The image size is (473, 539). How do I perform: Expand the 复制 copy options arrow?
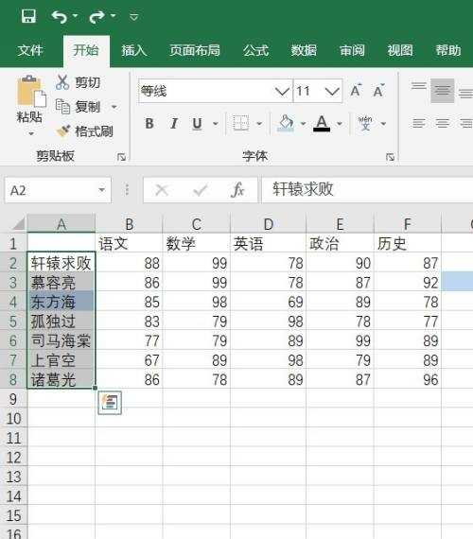114,107
